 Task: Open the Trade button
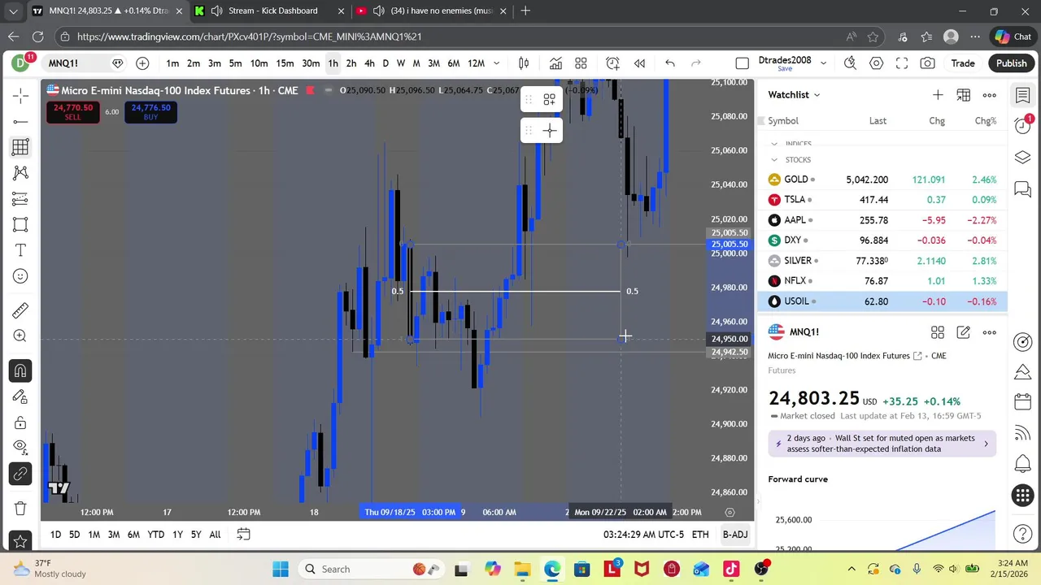click(x=963, y=63)
